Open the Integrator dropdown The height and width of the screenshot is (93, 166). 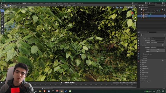pos(158,48)
